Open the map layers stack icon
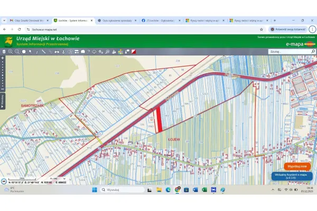This screenshot has height=211, width=317. pos(4,52)
